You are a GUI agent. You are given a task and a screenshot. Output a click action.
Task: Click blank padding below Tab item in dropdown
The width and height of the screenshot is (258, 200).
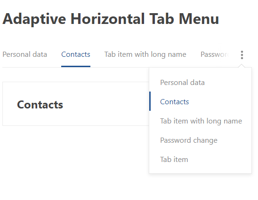coord(200,169)
